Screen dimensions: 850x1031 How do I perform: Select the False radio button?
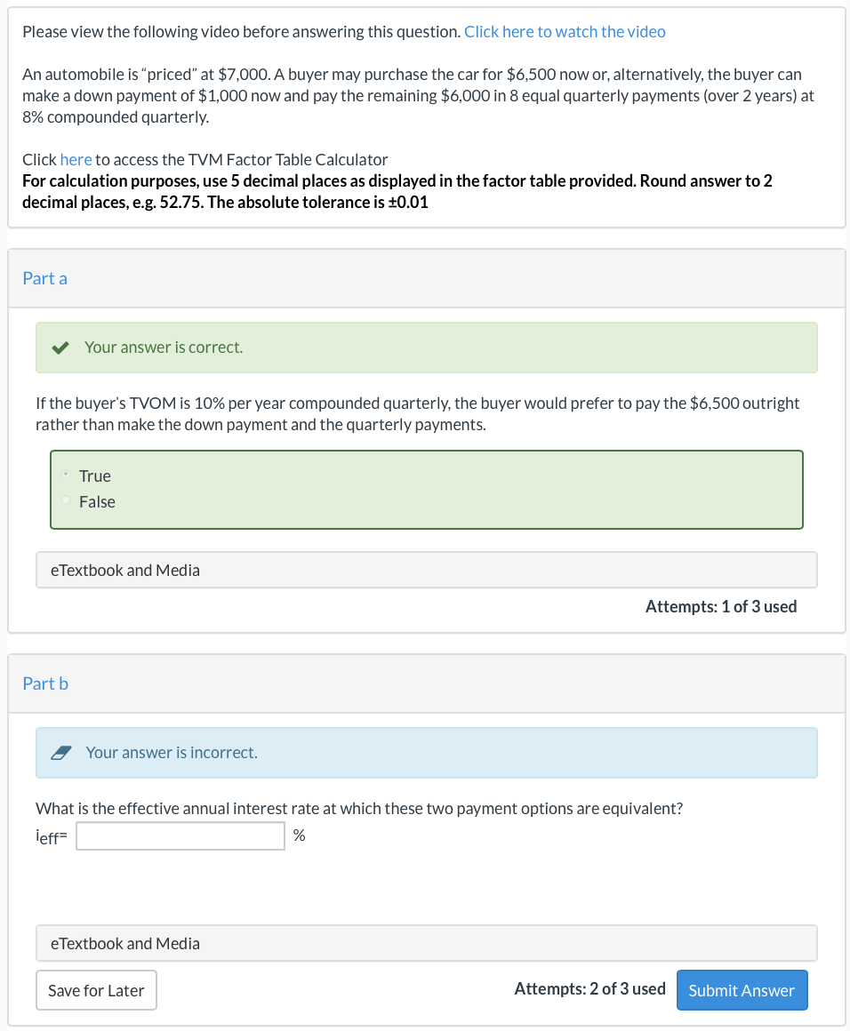tap(66, 500)
